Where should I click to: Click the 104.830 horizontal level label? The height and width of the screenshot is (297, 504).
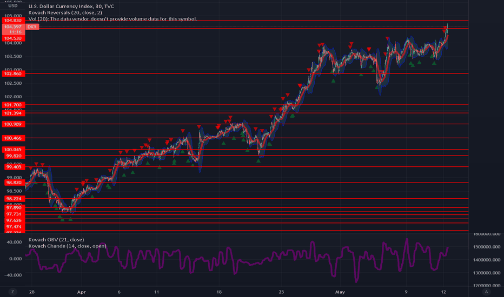coord(13,20)
